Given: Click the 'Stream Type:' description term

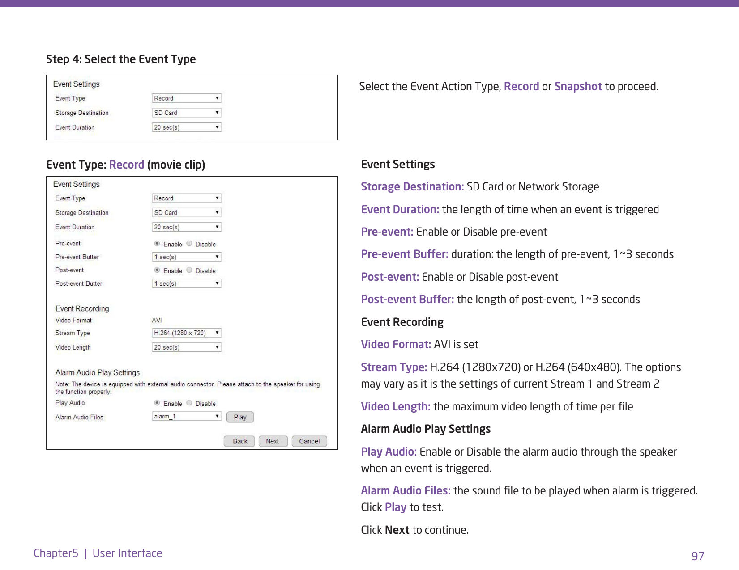Looking at the screenshot, I should [x=394, y=367].
